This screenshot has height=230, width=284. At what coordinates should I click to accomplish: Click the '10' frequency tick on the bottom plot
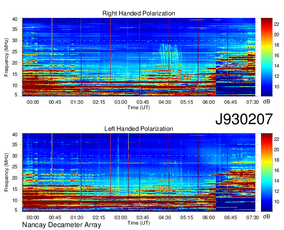15,200
